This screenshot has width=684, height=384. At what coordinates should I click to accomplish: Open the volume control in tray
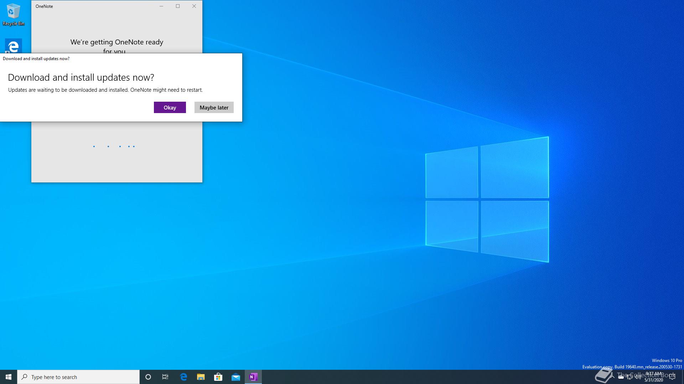point(638,377)
